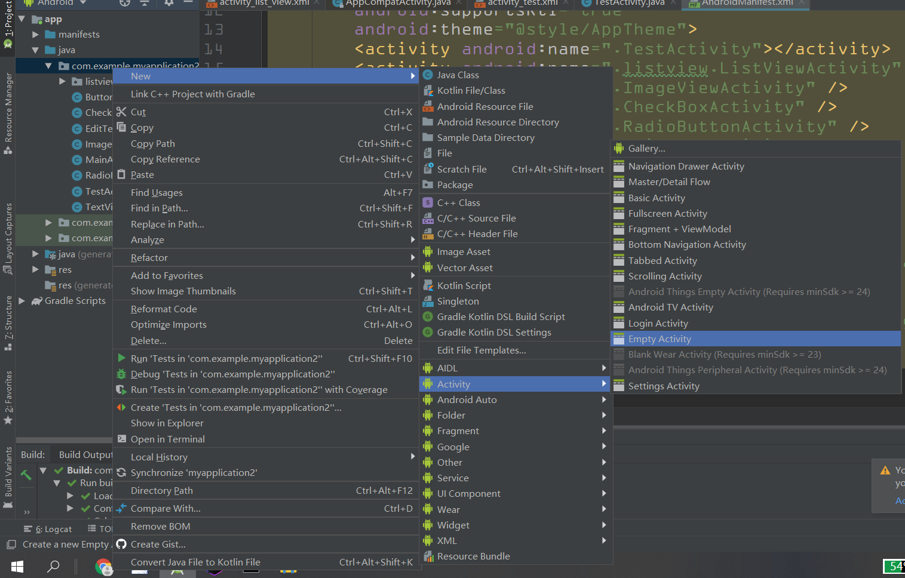Click the Debug Tests bug icon
Image resolution: width=905 pixels, height=578 pixels.
[121, 374]
